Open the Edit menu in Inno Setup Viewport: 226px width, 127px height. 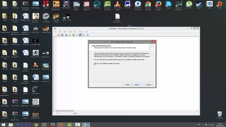[x=60, y=31]
